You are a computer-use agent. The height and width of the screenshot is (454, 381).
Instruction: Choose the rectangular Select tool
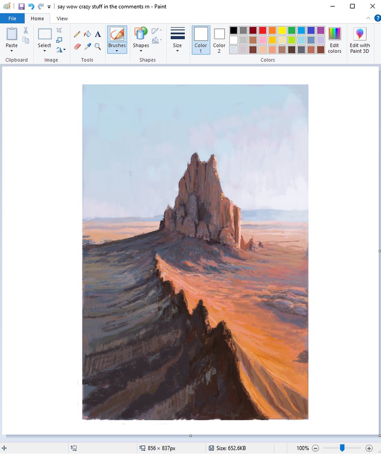[45, 34]
